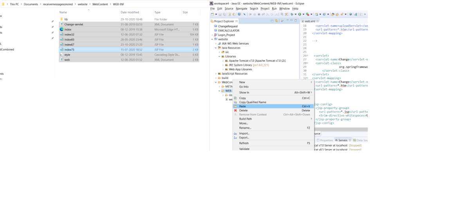Click the ChangeRequest project icon

click(x=216, y=26)
